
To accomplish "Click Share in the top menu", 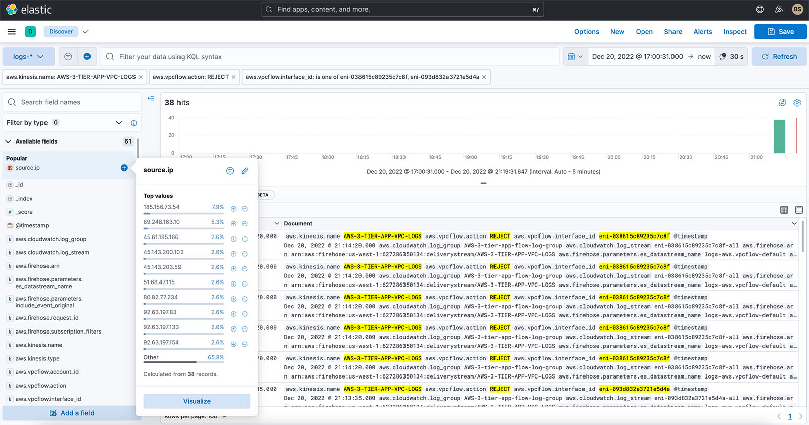I will click(673, 31).
